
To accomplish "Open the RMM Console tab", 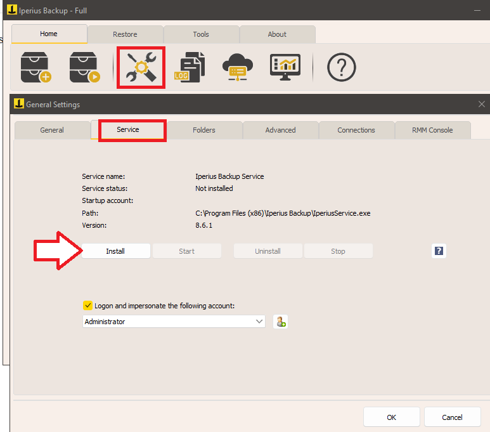I will point(433,130).
